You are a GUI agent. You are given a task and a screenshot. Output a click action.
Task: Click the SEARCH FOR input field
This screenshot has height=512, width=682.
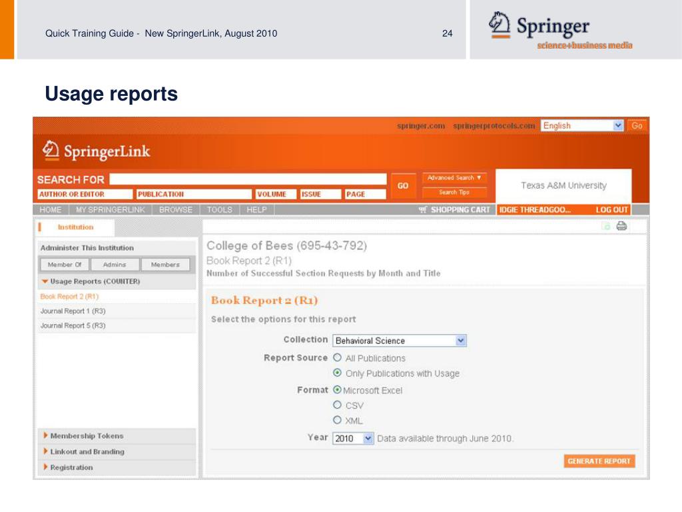(x=248, y=179)
